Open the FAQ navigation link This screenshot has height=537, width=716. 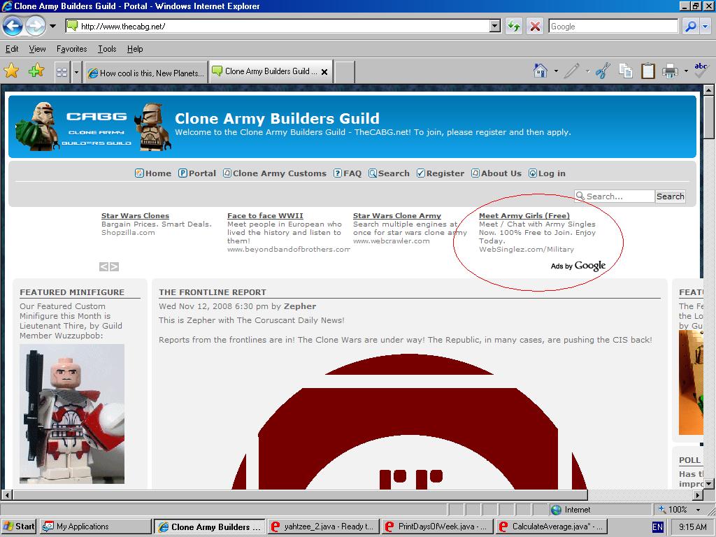(x=348, y=173)
